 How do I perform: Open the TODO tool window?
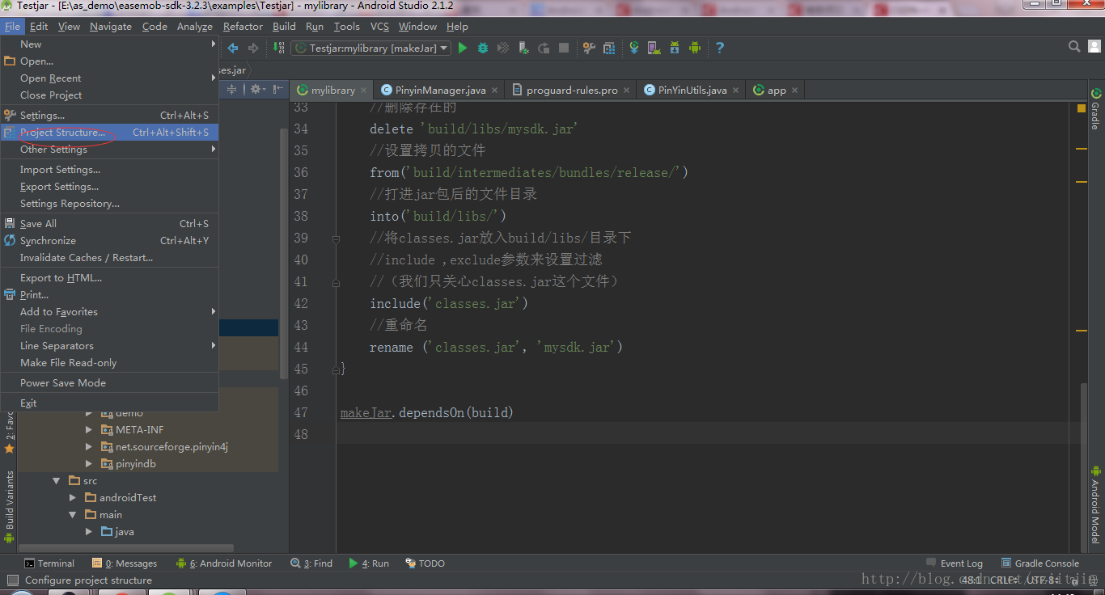click(425, 563)
